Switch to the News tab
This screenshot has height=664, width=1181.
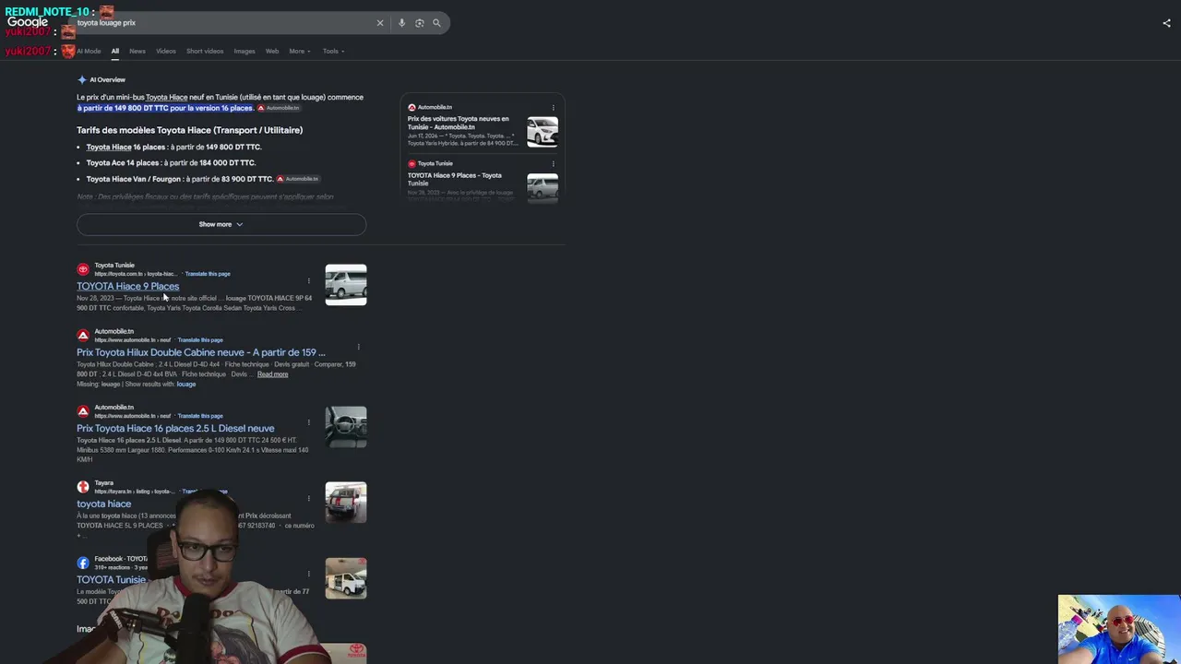tap(137, 51)
